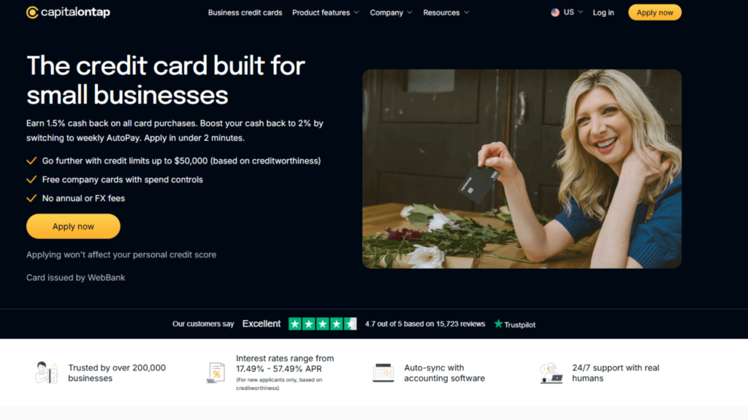Click '24/7 support with real humans' text

click(615, 373)
